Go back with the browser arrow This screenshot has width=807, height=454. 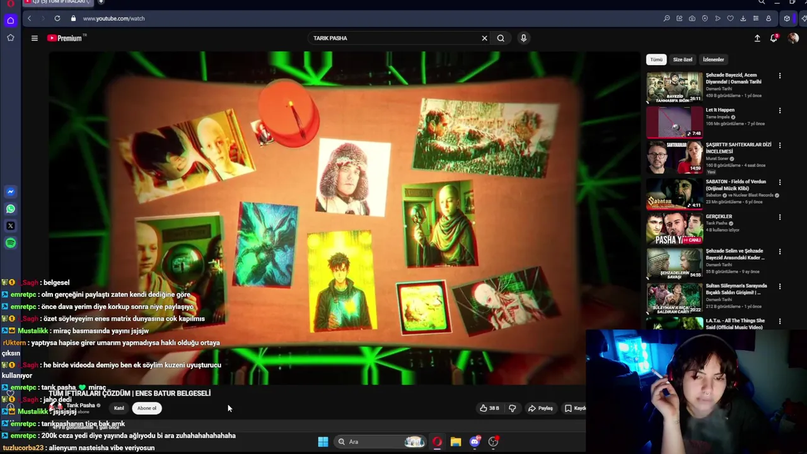click(29, 18)
